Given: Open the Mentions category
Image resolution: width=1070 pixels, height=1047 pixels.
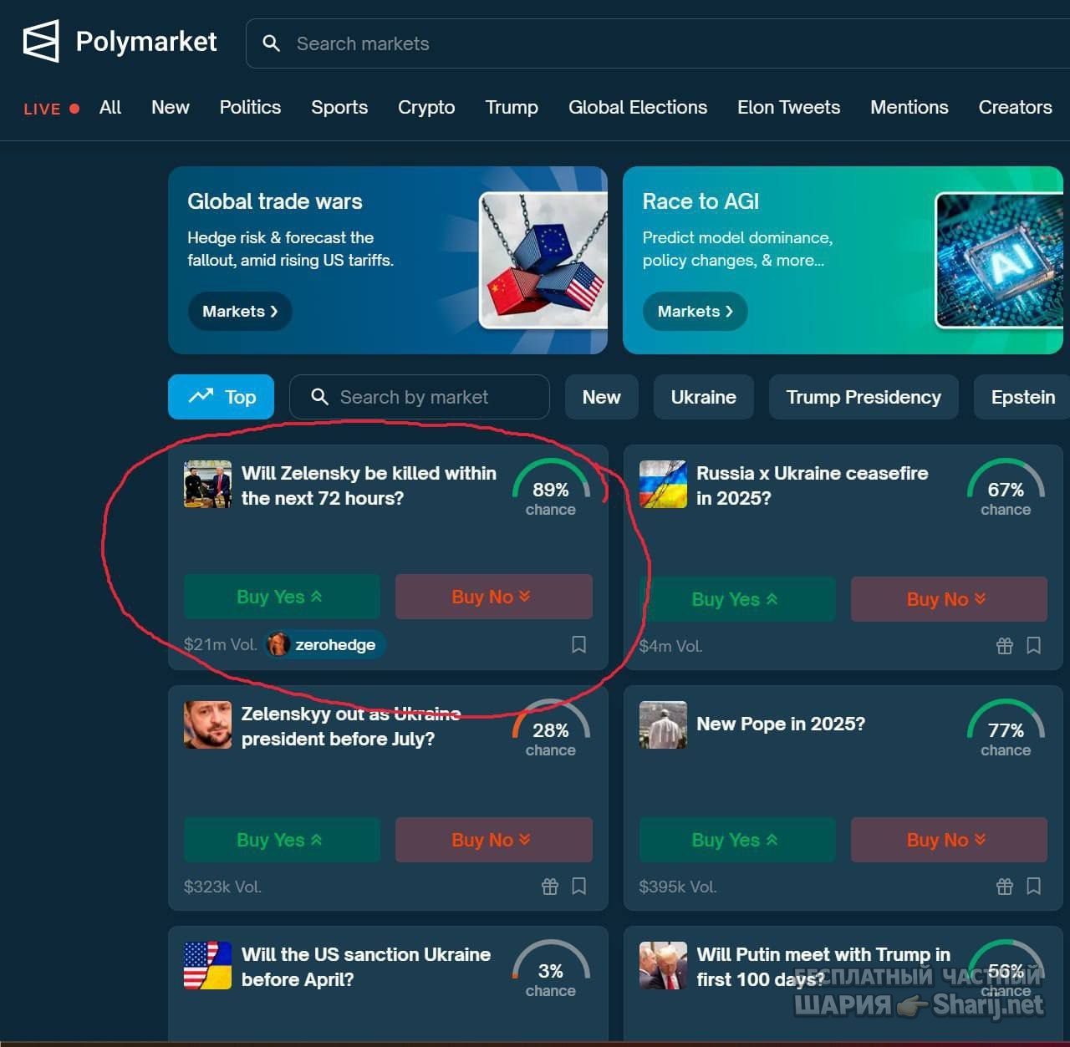Looking at the screenshot, I should [909, 108].
